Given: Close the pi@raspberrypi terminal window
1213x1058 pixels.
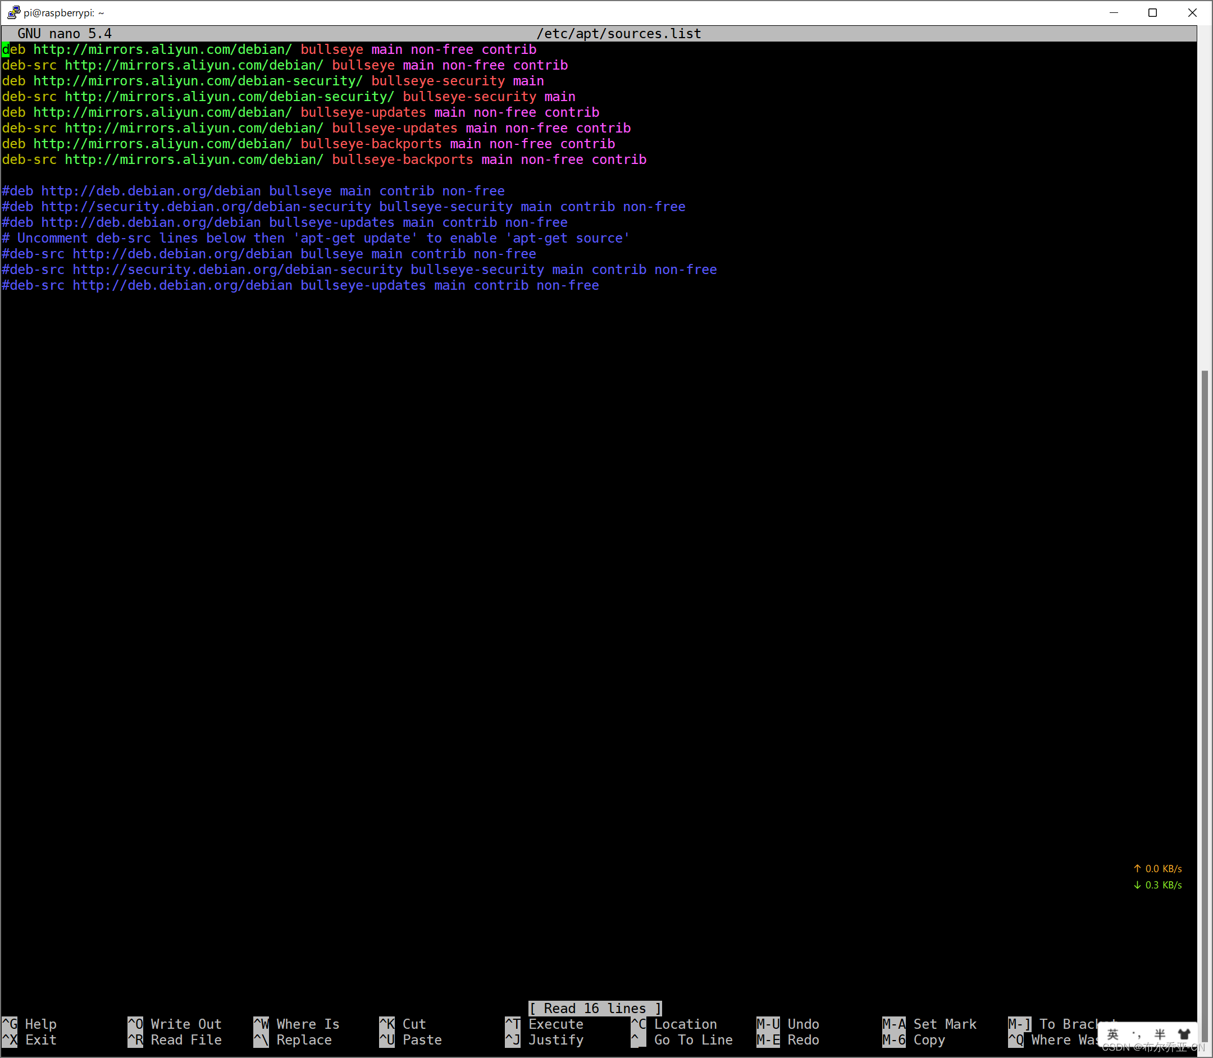Looking at the screenshot, I should coord(1192,12).
